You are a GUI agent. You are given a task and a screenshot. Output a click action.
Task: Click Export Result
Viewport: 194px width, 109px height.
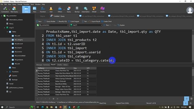pyautogui.click(x=95, y=21)
